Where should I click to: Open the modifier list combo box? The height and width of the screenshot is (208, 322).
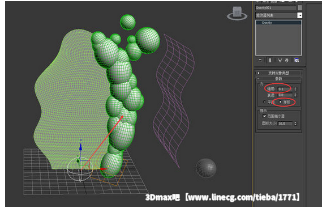point(278,15)
